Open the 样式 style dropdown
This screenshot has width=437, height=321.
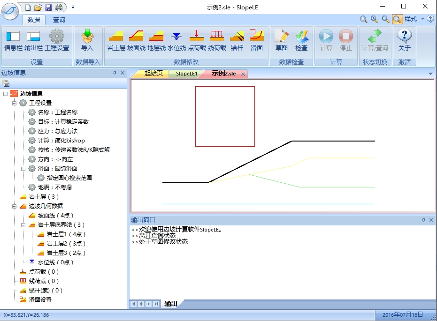[x=411, y=19]
